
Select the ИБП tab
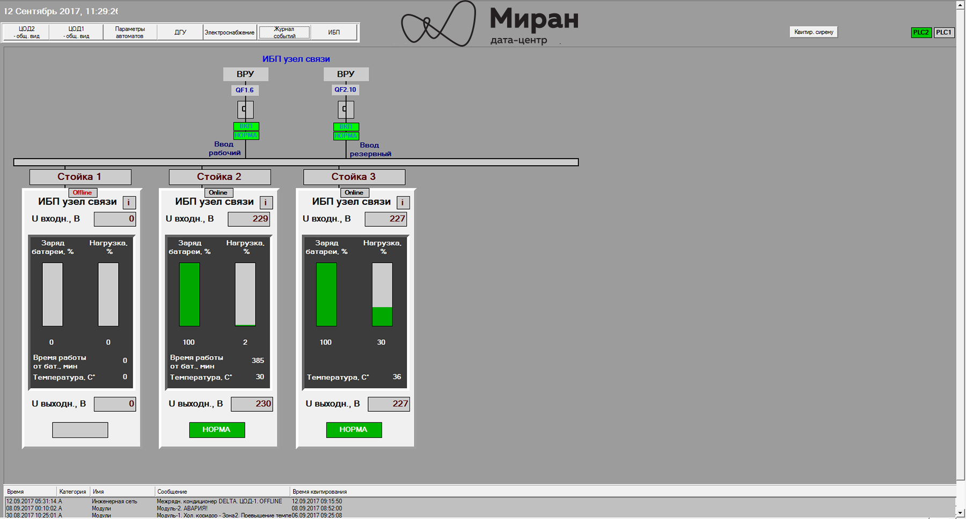click(334, 32)
